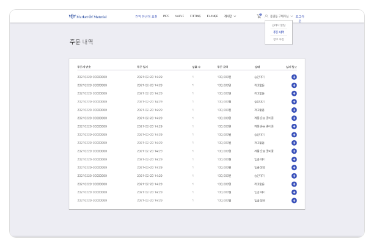Open the FLANGE category
Image resolution: width=374 pixels, height=247 pixels.
point(212,16)
